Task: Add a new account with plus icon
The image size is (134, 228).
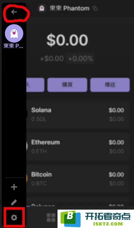Action: tap(14, 187)
